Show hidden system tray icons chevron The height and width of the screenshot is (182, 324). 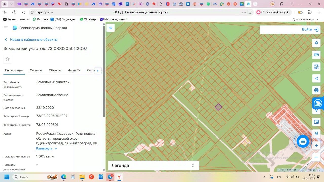pos(265,177)
